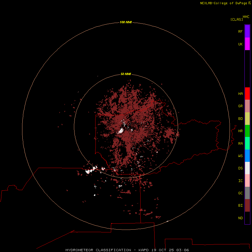Click the purple RF legend color block

(247, 31)
